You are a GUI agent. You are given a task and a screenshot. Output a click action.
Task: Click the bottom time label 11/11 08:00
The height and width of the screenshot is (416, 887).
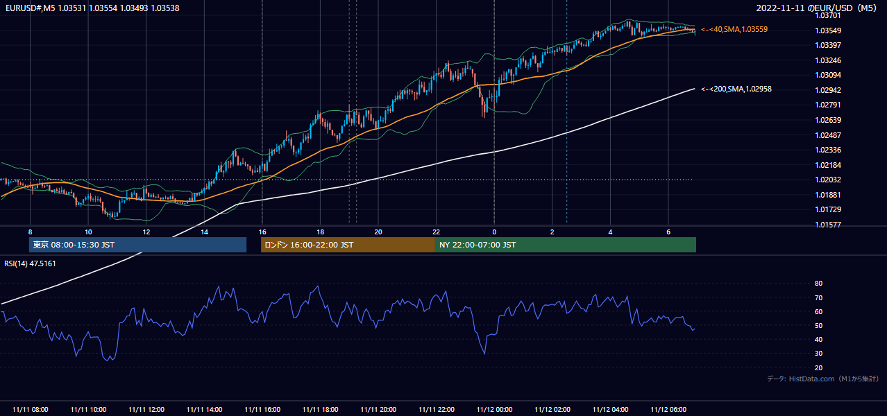[x=30, y=410]
